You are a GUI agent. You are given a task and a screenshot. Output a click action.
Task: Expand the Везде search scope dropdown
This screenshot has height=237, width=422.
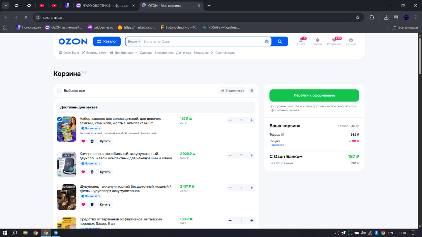(134, 41)
